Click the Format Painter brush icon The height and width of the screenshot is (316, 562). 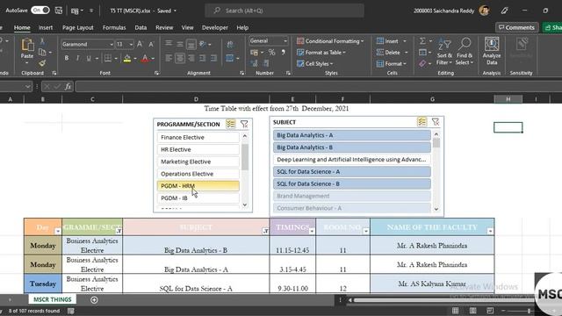point(42,63)
